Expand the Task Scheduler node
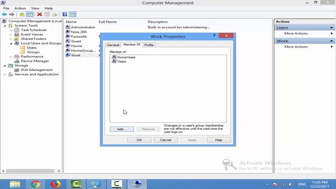This screenshot has height=189, width=336. (x=11, y=30)
